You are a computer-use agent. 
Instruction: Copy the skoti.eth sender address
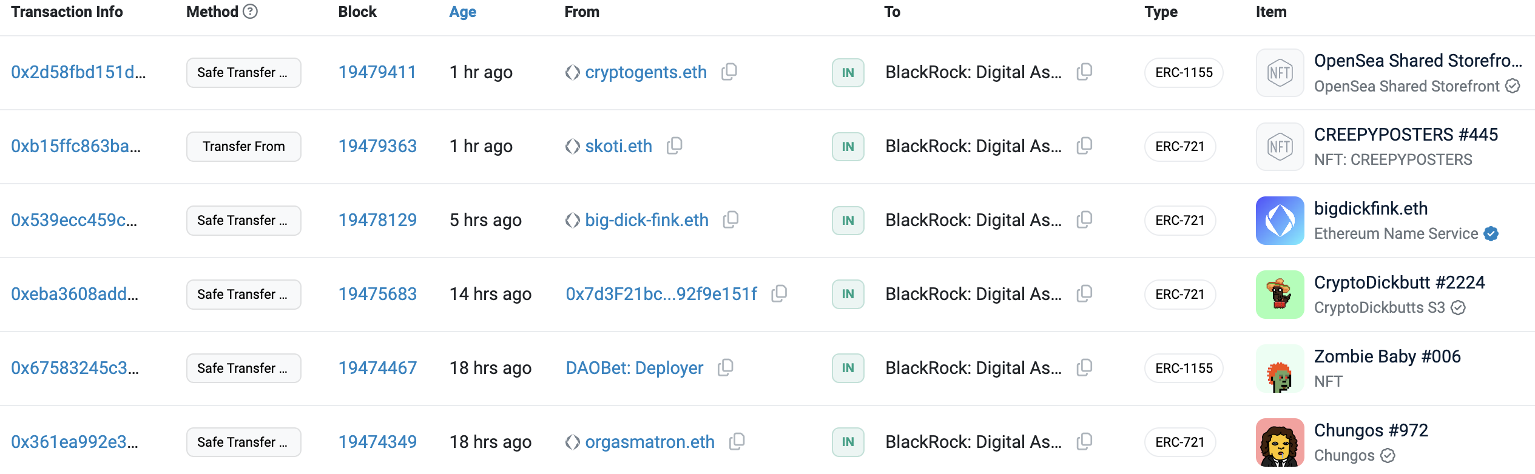tap(675, 145)
